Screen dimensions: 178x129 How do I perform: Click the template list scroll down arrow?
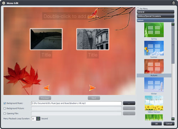(173, 119)
